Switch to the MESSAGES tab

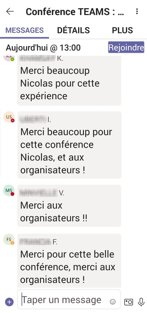[x=24, y=30]
